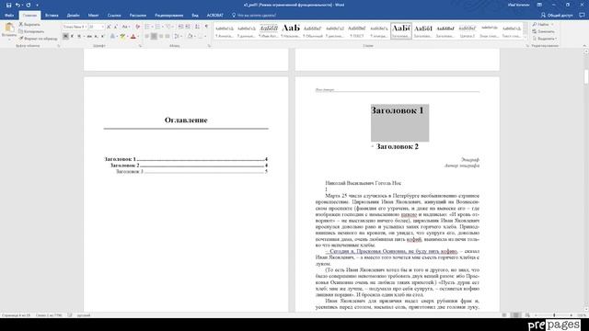
Task: Open the quick access toolbar customization arrow
Action: tap(37, 5)
